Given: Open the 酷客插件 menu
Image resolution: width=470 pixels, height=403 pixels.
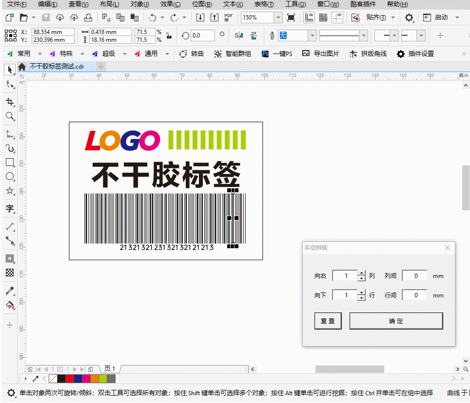Looking at the screenshot, I should pos(363,4).
